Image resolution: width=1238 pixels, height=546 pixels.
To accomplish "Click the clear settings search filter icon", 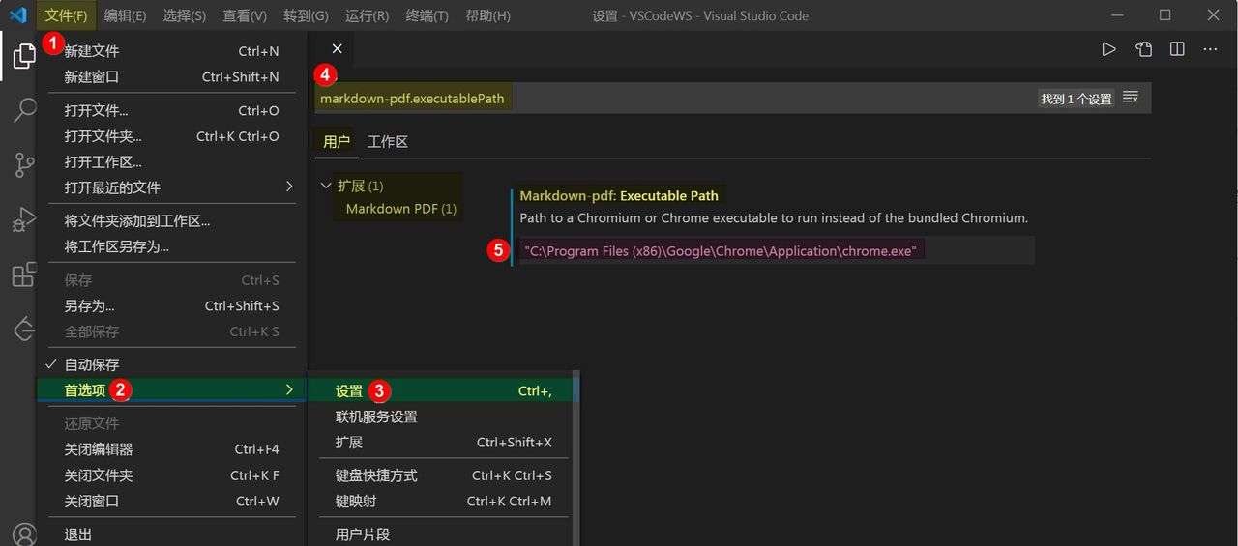I will (1131, 98).
